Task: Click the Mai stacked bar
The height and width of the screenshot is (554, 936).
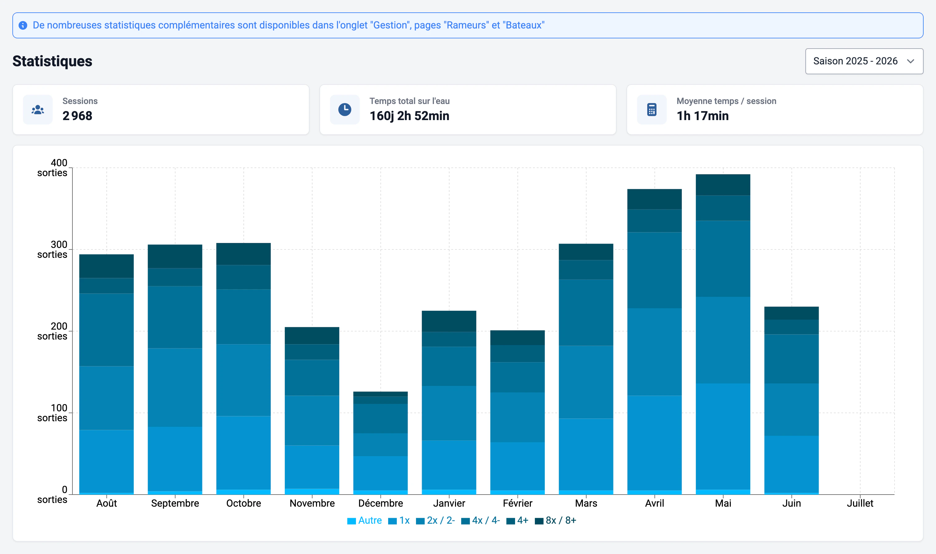Action: 723,335
